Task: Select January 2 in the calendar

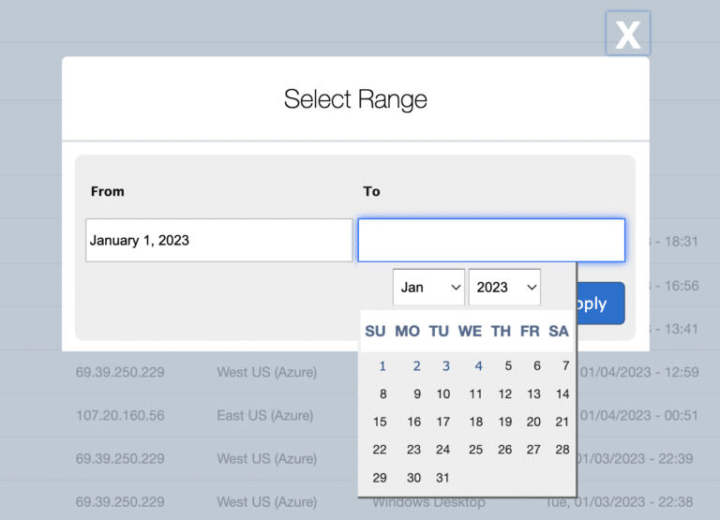Action: pos(416,366)
